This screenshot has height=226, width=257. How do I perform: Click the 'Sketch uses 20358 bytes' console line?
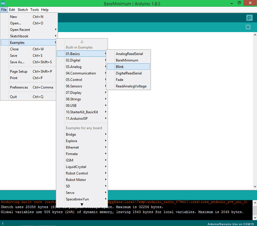tap(82, 207)
